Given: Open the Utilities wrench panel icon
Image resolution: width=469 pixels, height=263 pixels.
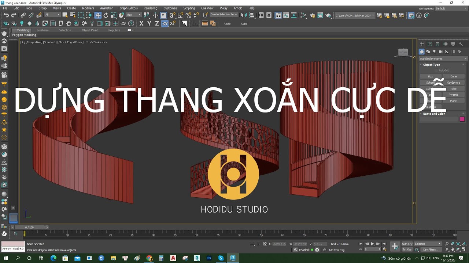Looking at the screenshot, I should coord(461,44).
